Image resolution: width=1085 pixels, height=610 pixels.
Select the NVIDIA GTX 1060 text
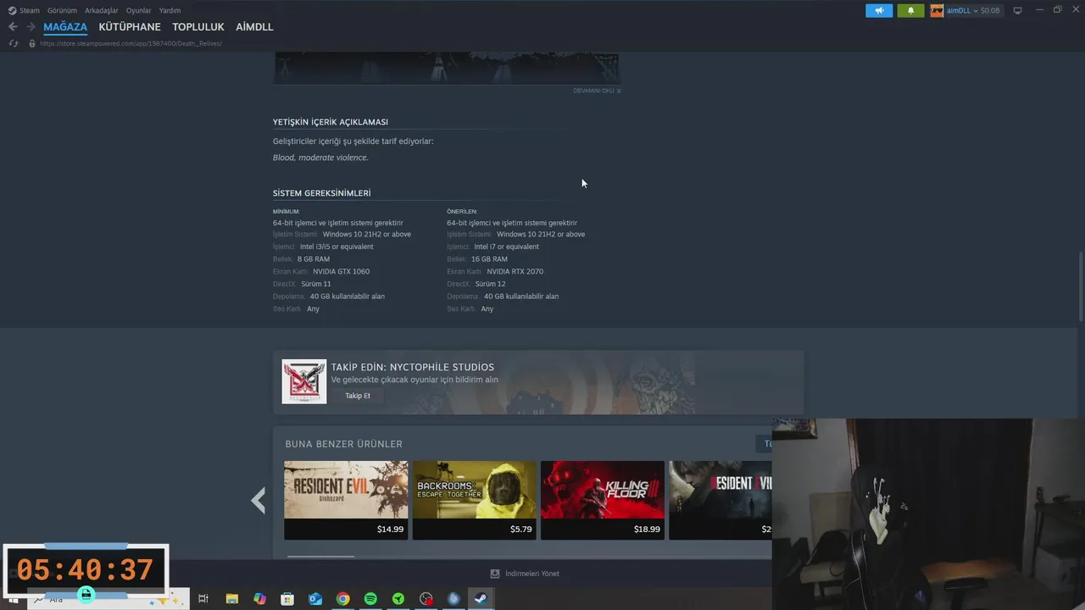pos(341,272)
